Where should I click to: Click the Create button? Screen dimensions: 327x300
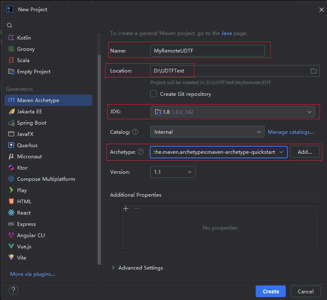point(271,291)
